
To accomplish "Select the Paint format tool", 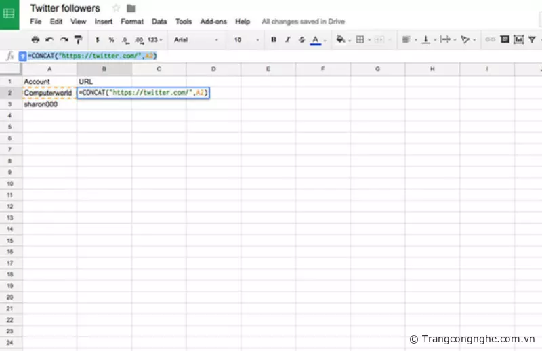I will (78, 40).
